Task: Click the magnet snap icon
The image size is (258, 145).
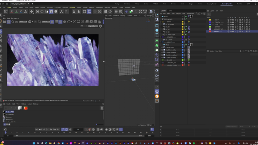Action: coord(74,11)
